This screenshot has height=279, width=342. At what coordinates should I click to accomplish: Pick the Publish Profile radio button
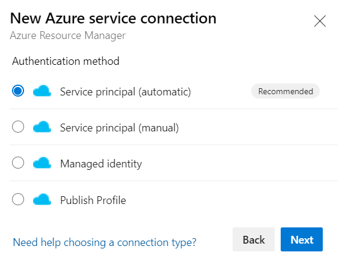coord(18,199)
